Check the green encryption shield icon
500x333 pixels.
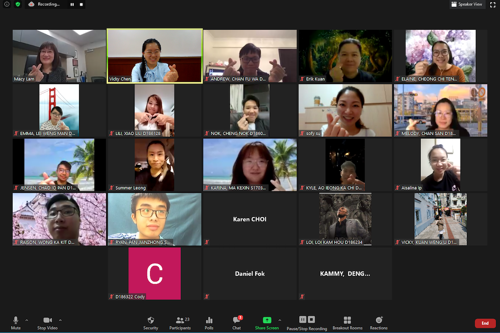[18, 4]
